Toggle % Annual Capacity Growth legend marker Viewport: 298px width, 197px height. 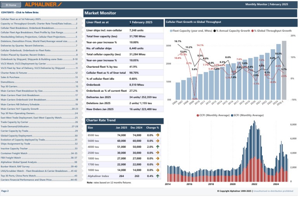tap(215, 31)
